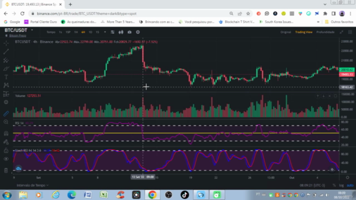Select the zoom in magnifier tool
356x200 pixels.
pos(6,122)
